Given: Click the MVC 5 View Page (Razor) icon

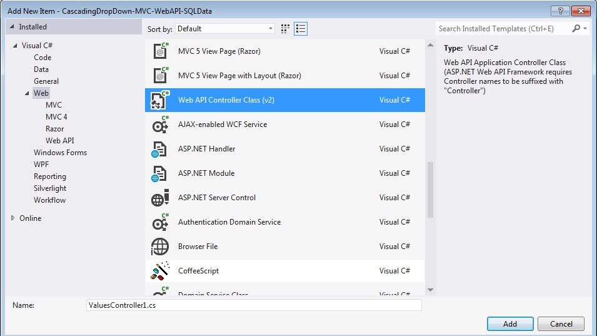Looking at the screenshot, I should click(161, 51).
